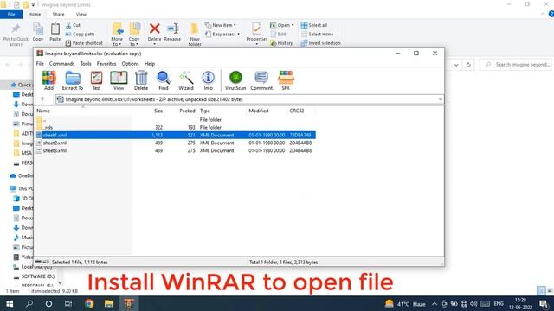The image size is (554, 311).
Task: Expand the Easy access dropdown
Action: (222, 35)
